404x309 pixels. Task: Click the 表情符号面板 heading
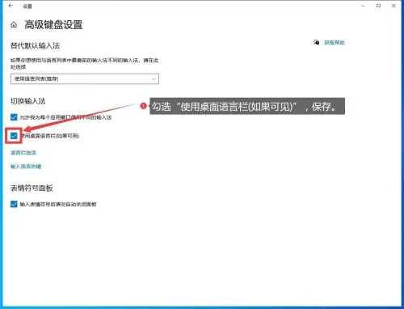tap(32, 188)
